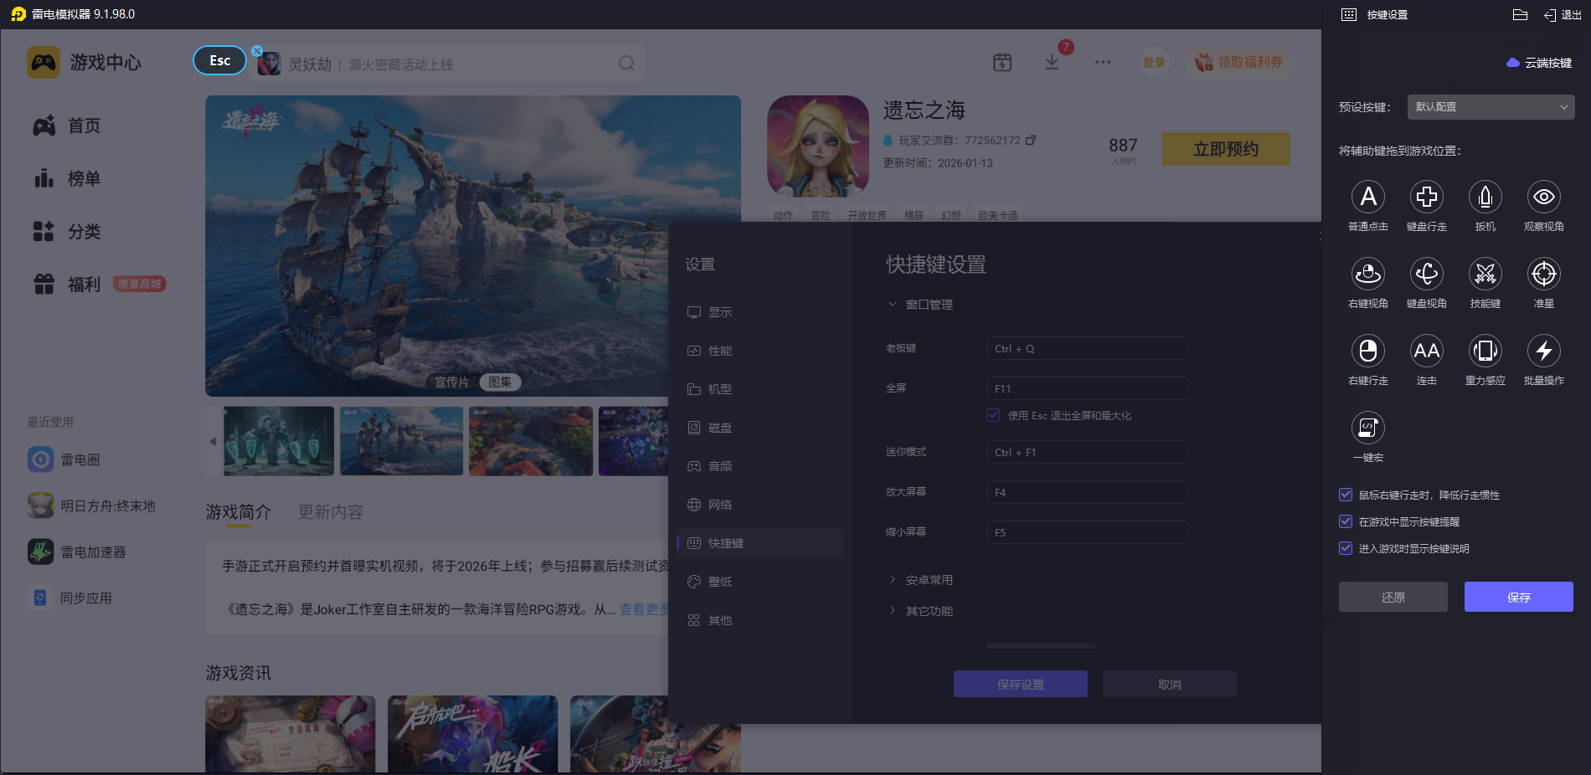This screenshot has width=1591, height=775.
Task: Open the downloads icon with badge 7
Action: (x=1053, y=62)
